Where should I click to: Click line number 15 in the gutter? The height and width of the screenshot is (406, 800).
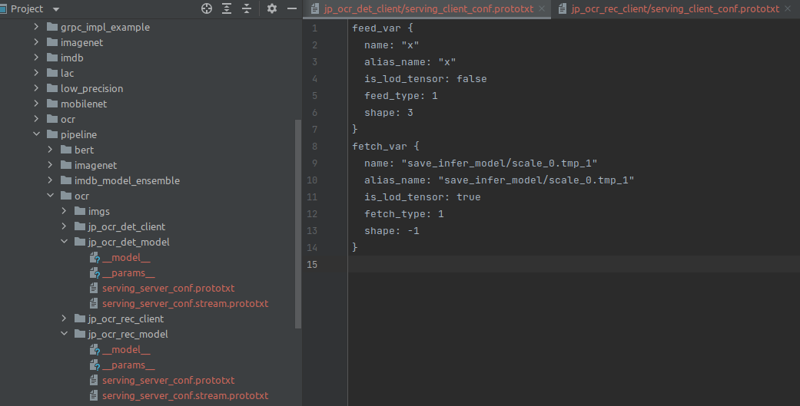(x=312, y=264)
